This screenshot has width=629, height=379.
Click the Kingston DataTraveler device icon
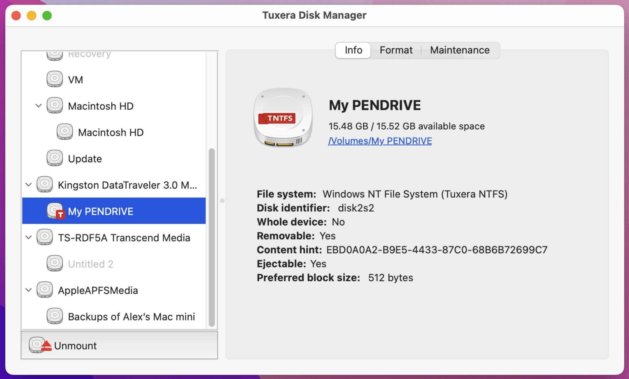pyautogui.click(x=45, y=184)
